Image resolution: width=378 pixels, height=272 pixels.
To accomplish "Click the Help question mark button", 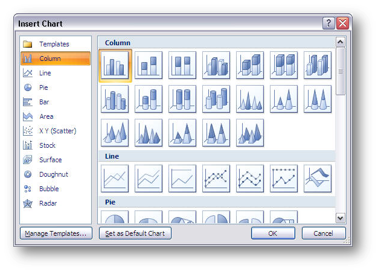I will coord(329,24).
